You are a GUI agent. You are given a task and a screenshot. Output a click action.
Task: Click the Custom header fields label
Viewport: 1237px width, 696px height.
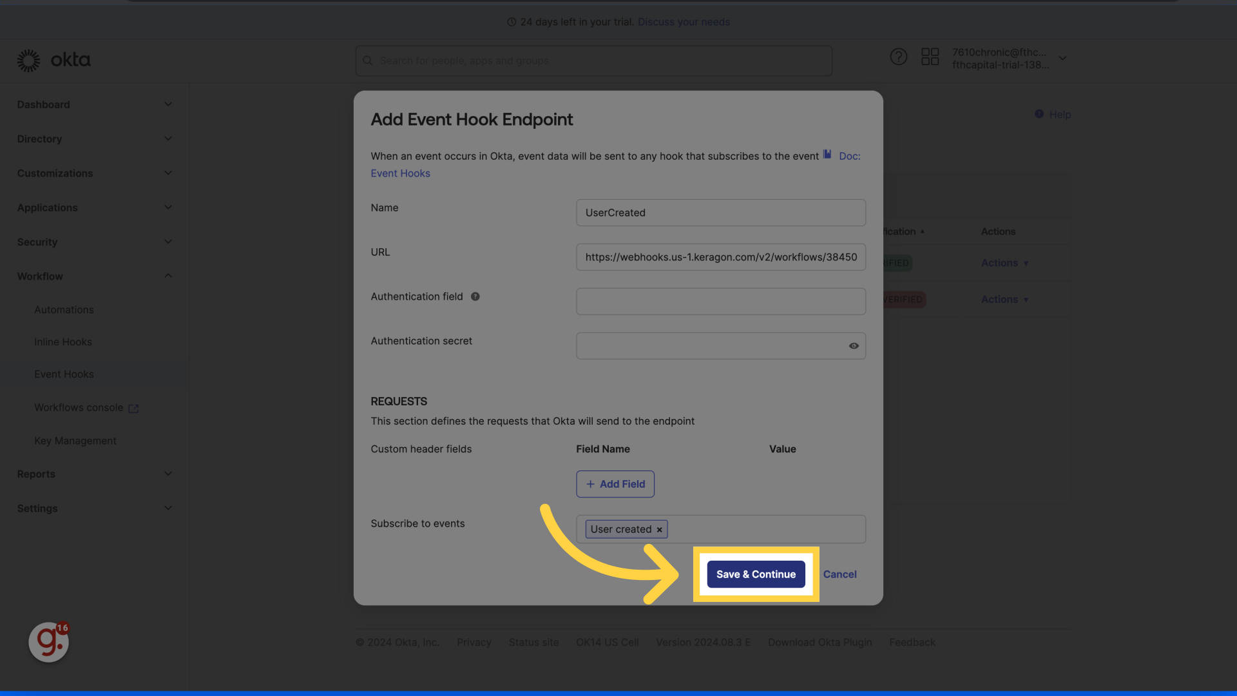[421, 449]
